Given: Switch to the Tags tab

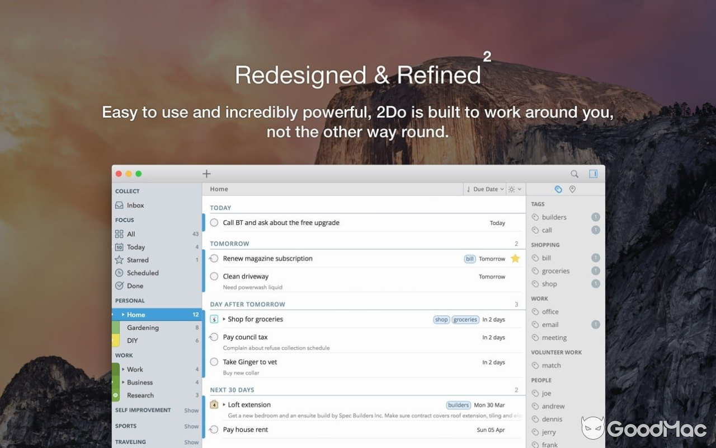Looking at the screenshot, I should tap(558, 189).
